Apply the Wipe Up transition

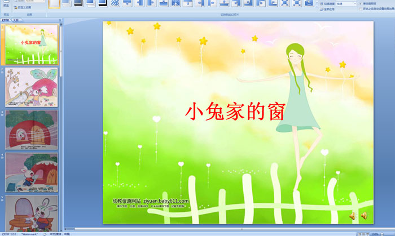(163, 3)
